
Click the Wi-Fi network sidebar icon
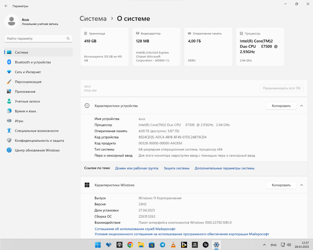tap(9, 72)
